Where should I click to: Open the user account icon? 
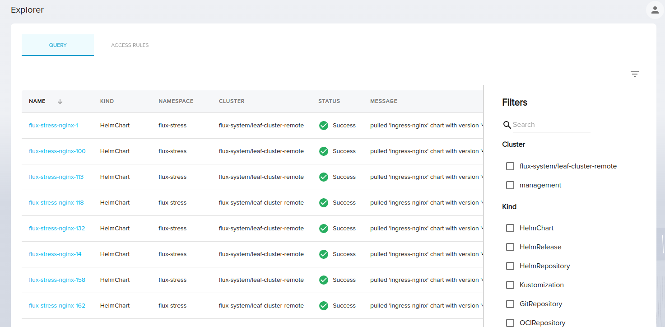point(655,10)
